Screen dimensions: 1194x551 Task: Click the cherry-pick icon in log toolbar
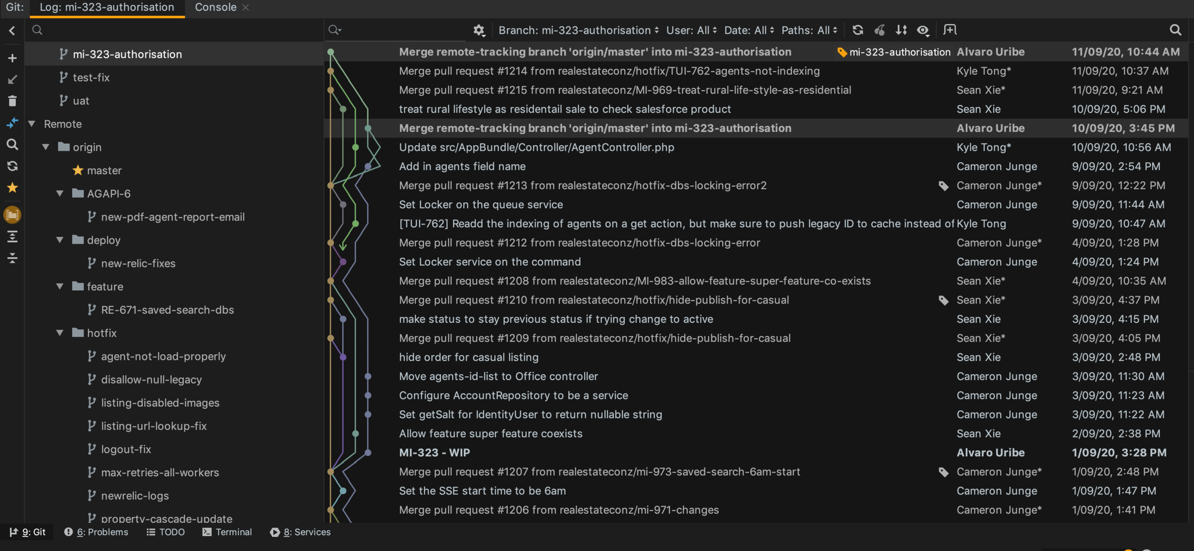[879, 30]
